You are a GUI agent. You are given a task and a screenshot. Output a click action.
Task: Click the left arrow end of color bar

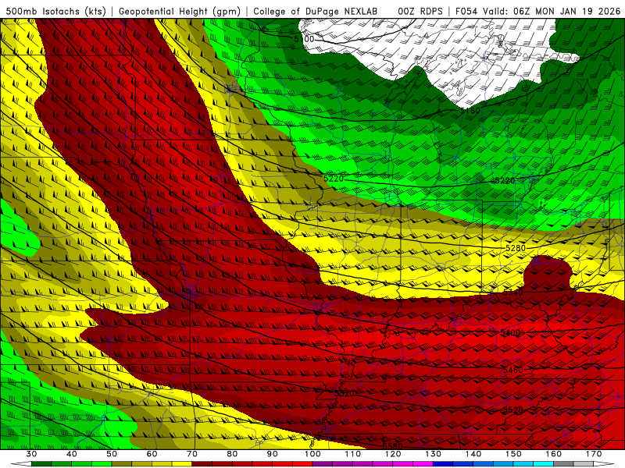point(21,464)
